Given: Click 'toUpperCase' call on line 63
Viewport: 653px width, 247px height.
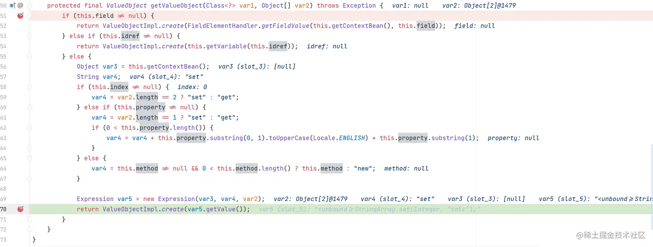Looking at the screenshot, I should [289, 138].
